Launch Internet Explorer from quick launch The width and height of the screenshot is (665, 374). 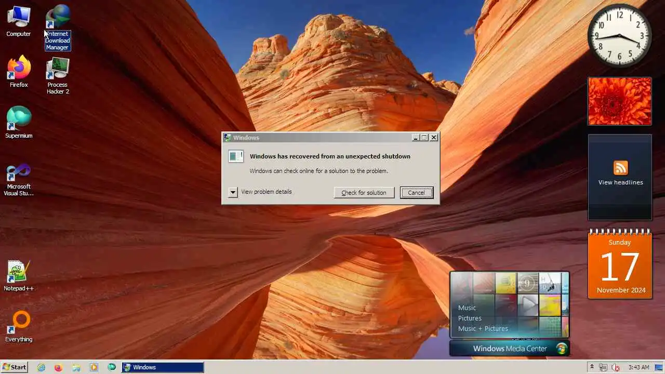pyautogui.click(x=41, y=367)
